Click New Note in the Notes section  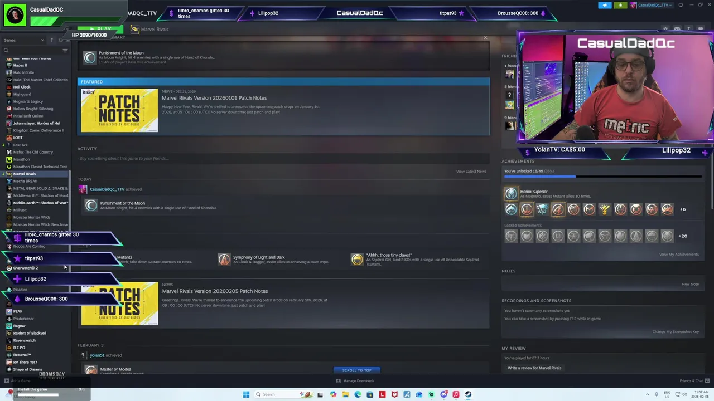click(690, 285)
